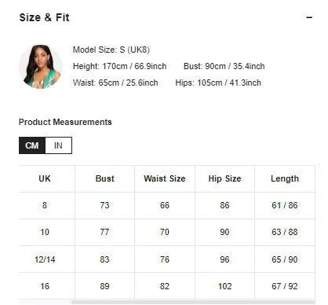
Task: Click the Product Measurements label
Action: click(65, 122)
